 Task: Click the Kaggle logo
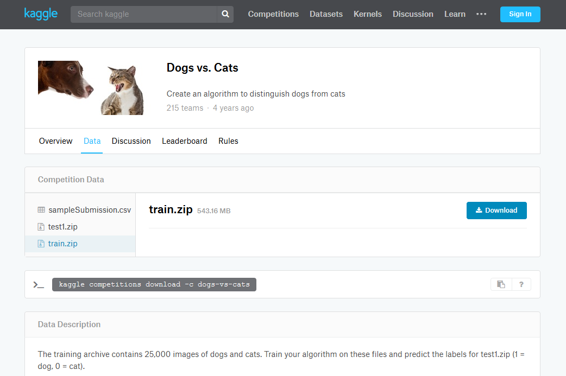pos(41,14)
